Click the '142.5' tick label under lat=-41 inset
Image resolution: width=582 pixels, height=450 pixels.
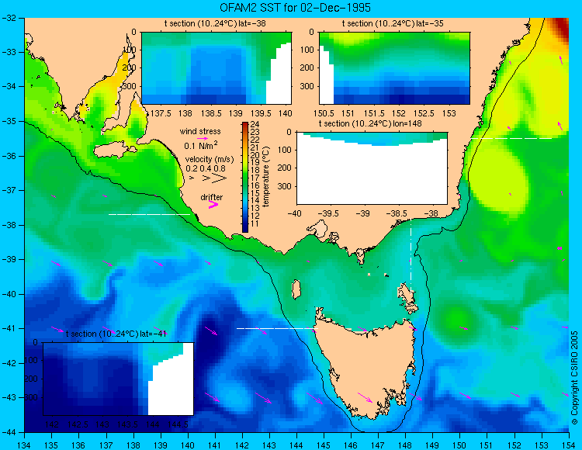(77, 424)
